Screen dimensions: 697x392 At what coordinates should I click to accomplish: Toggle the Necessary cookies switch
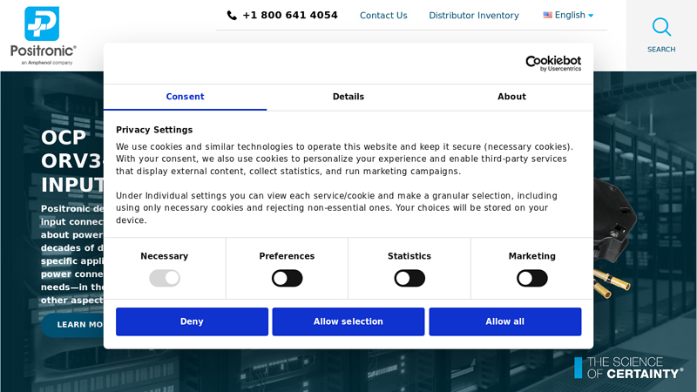point(165,278)
